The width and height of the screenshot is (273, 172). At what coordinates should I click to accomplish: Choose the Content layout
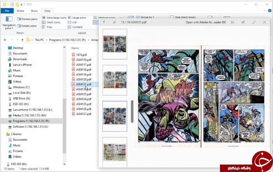pos(75,27)
